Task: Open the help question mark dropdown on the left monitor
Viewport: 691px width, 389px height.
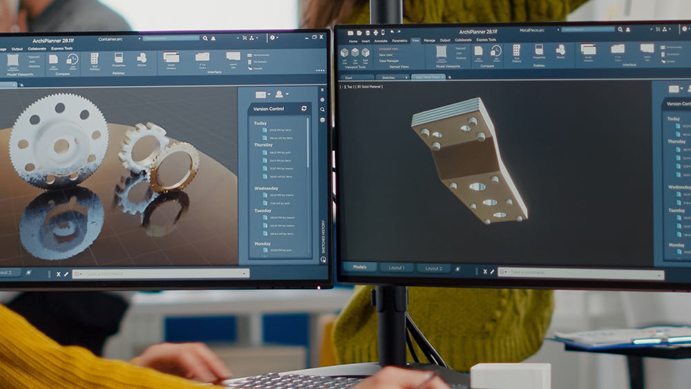Action: coord(274,37)
